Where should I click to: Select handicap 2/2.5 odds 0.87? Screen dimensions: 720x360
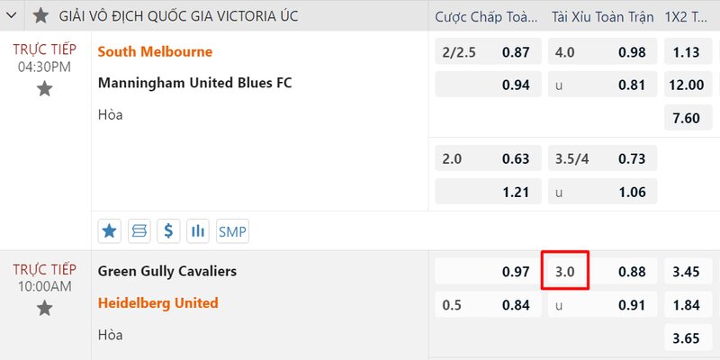488,51
